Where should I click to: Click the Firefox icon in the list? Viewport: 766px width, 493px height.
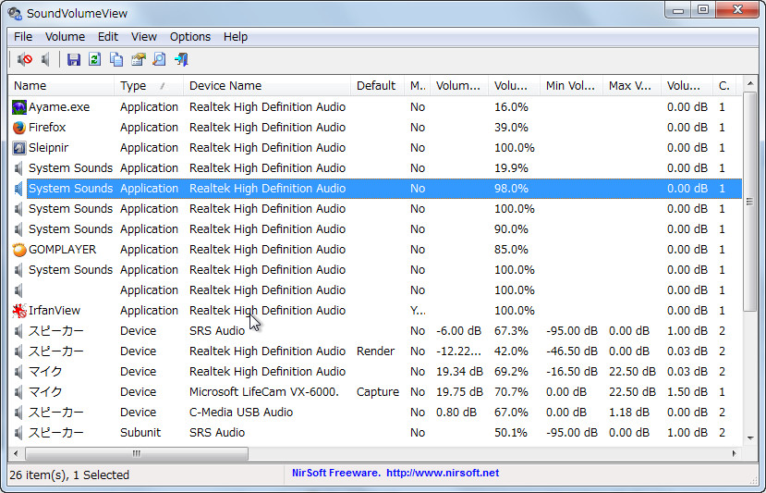click(x=19, y=128)
